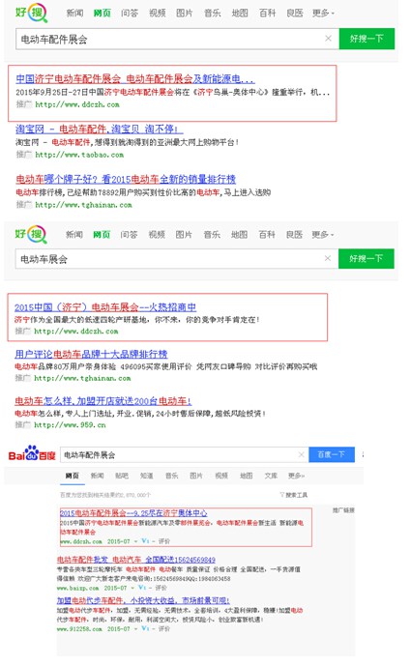Click the www.912258.com URL in the Baidu results
410x666 pixels.
click(x=79, y=628)
